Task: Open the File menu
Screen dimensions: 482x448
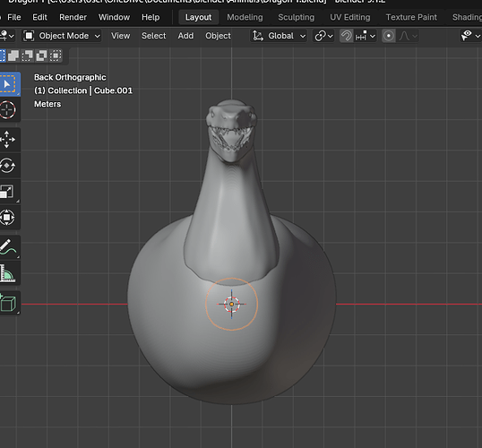Action: point(14,17)
